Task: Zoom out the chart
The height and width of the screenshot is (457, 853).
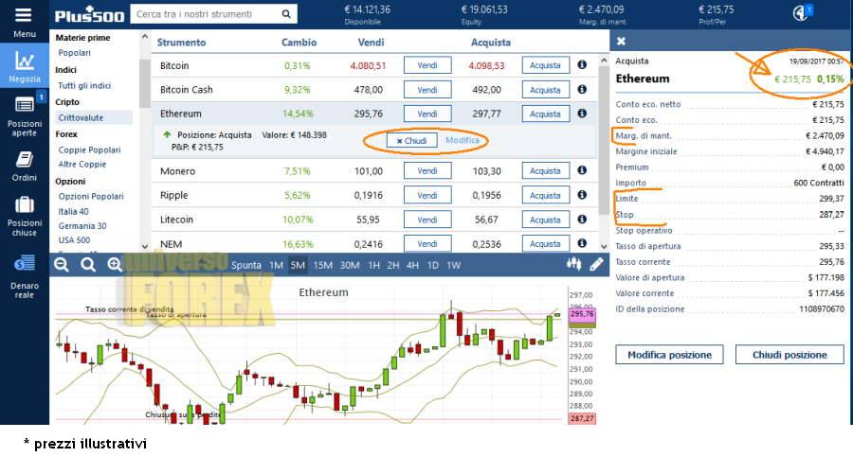Action: [61, 265]
